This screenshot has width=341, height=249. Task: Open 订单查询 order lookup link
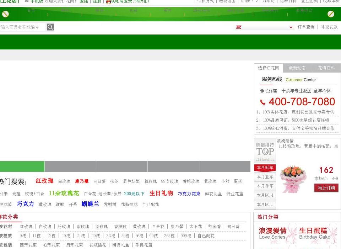306,27
